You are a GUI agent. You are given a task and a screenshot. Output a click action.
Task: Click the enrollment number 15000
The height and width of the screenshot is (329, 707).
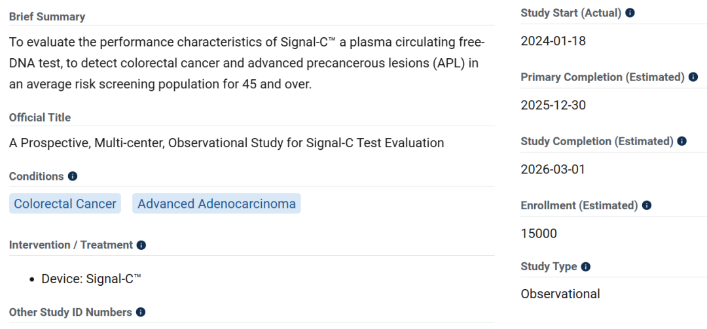click(x=539, y=234)
